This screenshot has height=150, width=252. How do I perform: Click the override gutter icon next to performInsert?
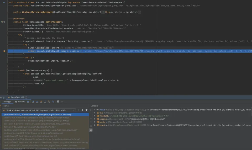click(x=2, y=22)
